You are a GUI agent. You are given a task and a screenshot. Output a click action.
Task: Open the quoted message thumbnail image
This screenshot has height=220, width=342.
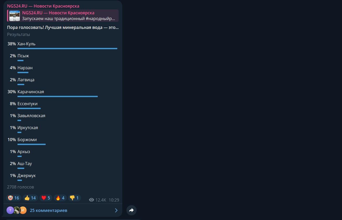(15, 16)
